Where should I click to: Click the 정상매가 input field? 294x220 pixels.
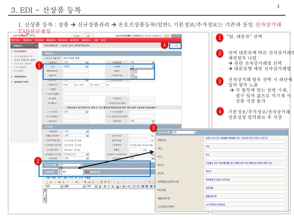142,99
